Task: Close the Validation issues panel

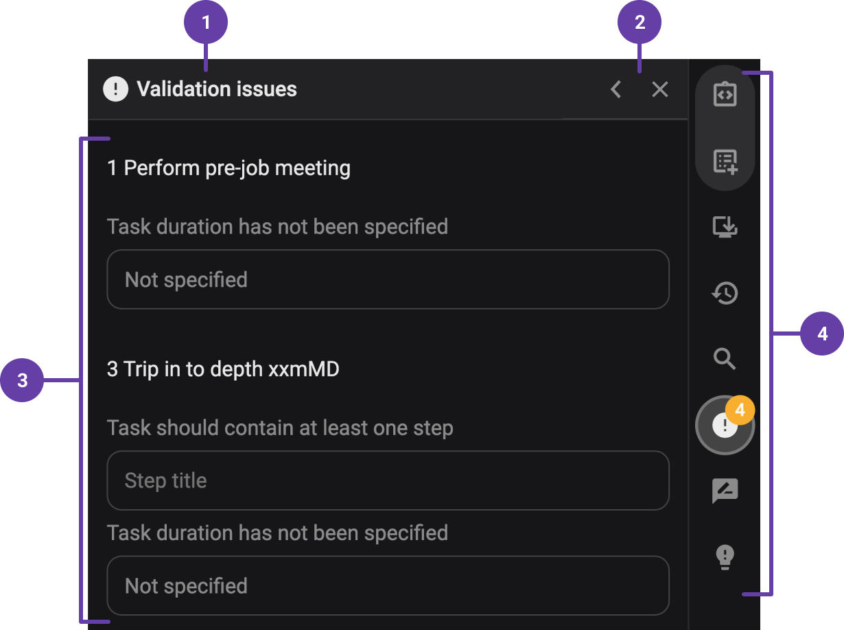Action: click(659, 89)
